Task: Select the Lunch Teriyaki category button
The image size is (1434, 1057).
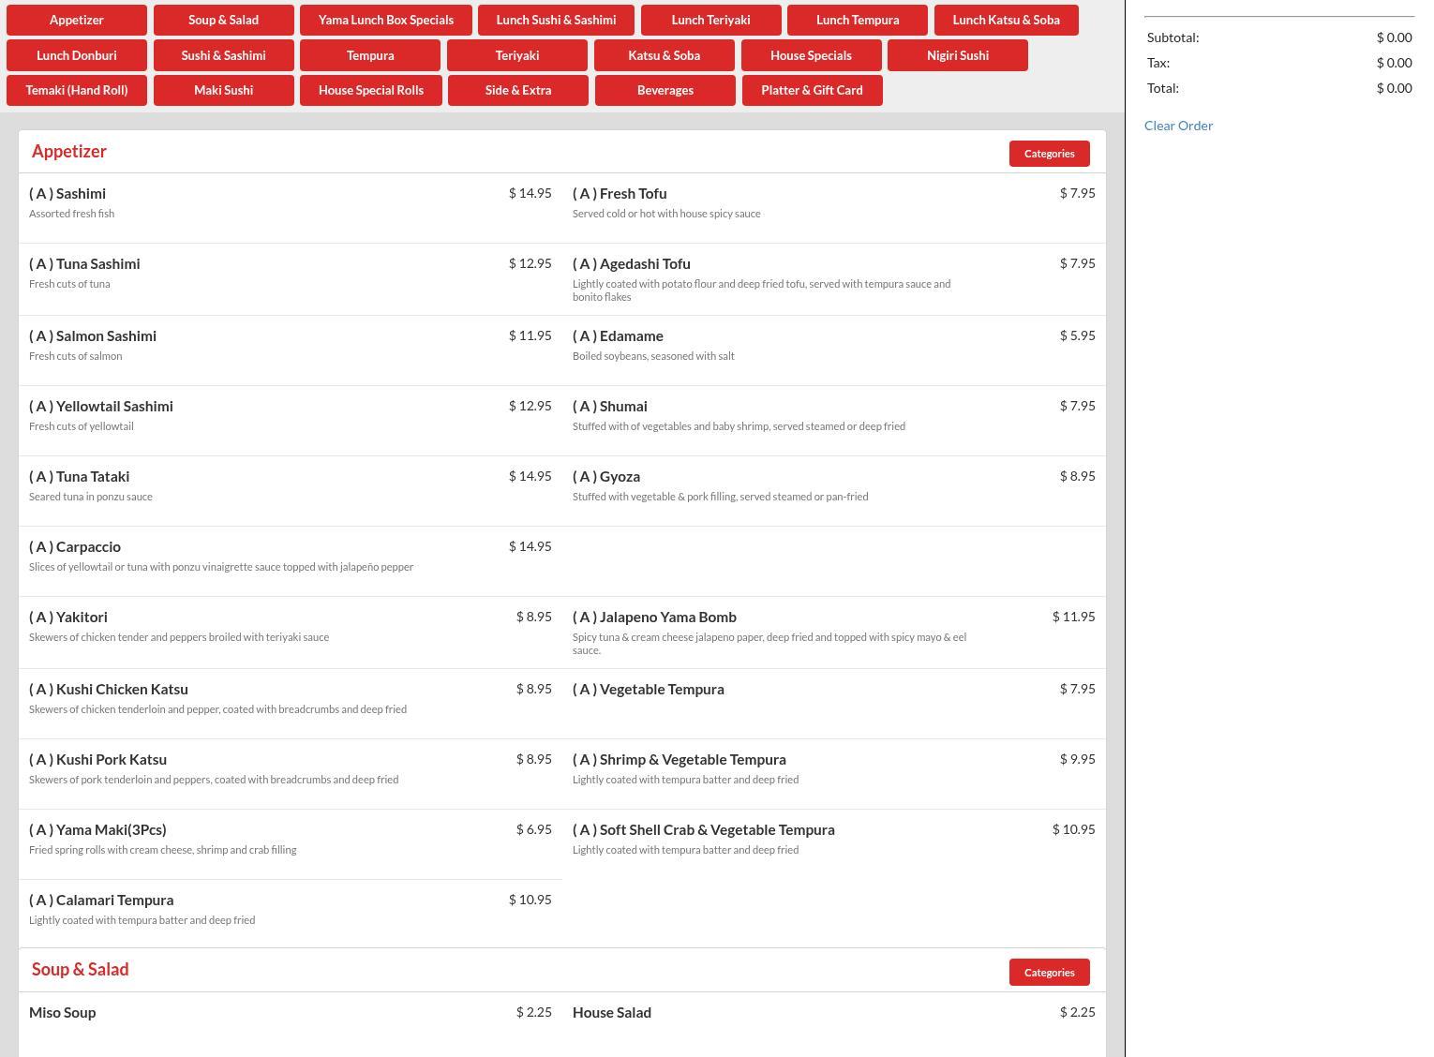Action: pos(710,20)
